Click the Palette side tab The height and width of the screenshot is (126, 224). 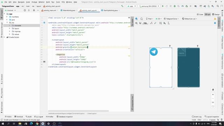[x=132, y=22]
